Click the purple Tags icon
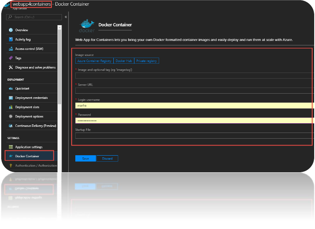This screenshot has width=315, height=229. click(11, 58)
